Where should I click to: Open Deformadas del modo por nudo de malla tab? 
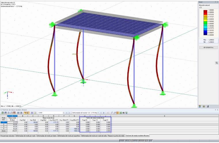click(94, 136)
